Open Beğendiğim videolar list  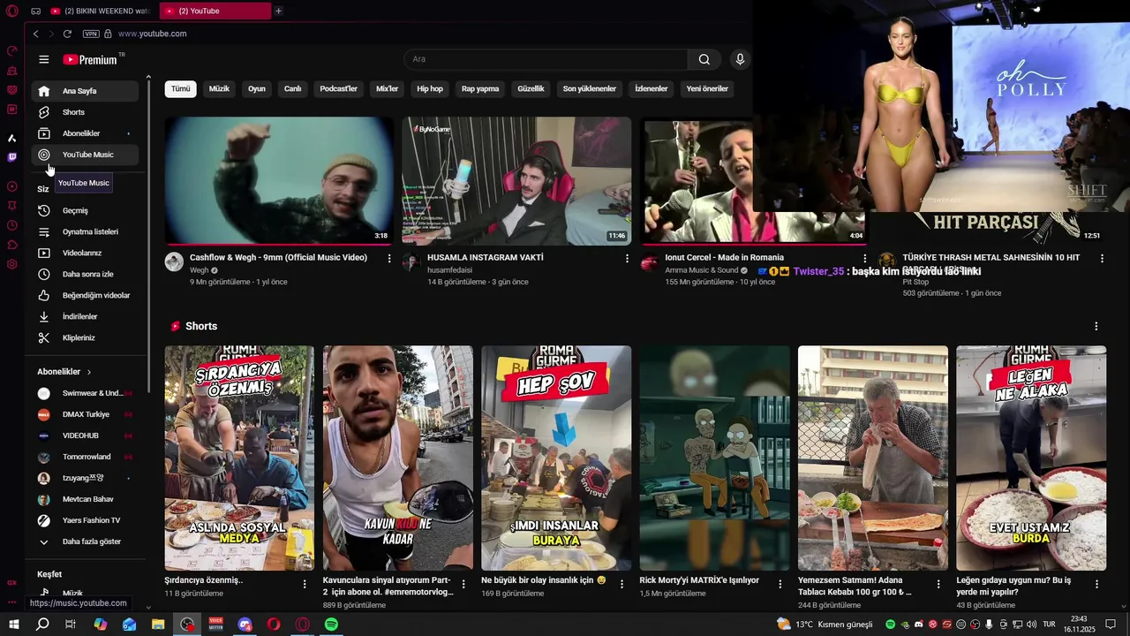(x=86, y=296)
